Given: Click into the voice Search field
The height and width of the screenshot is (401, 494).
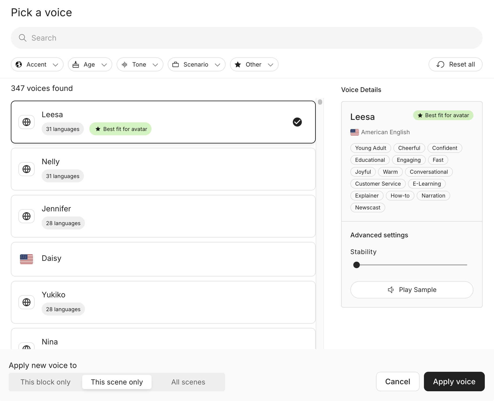Looking at the screenshot, I should (x=246, y=38).
